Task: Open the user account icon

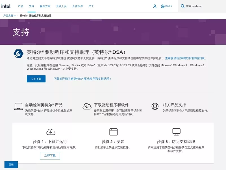Action: click(155, 6)
